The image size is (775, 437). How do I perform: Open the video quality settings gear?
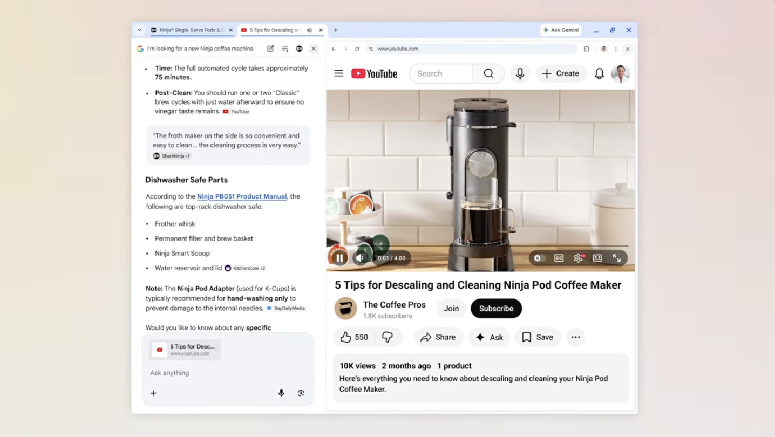[578, 258]
